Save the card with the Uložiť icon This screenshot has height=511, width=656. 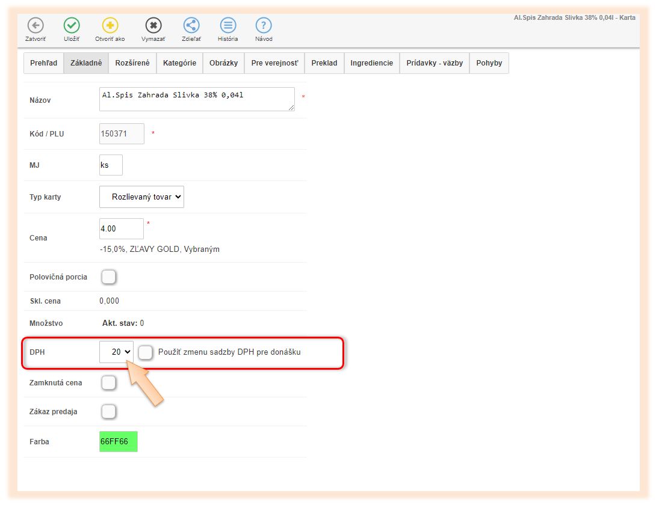tap(72, 25)
